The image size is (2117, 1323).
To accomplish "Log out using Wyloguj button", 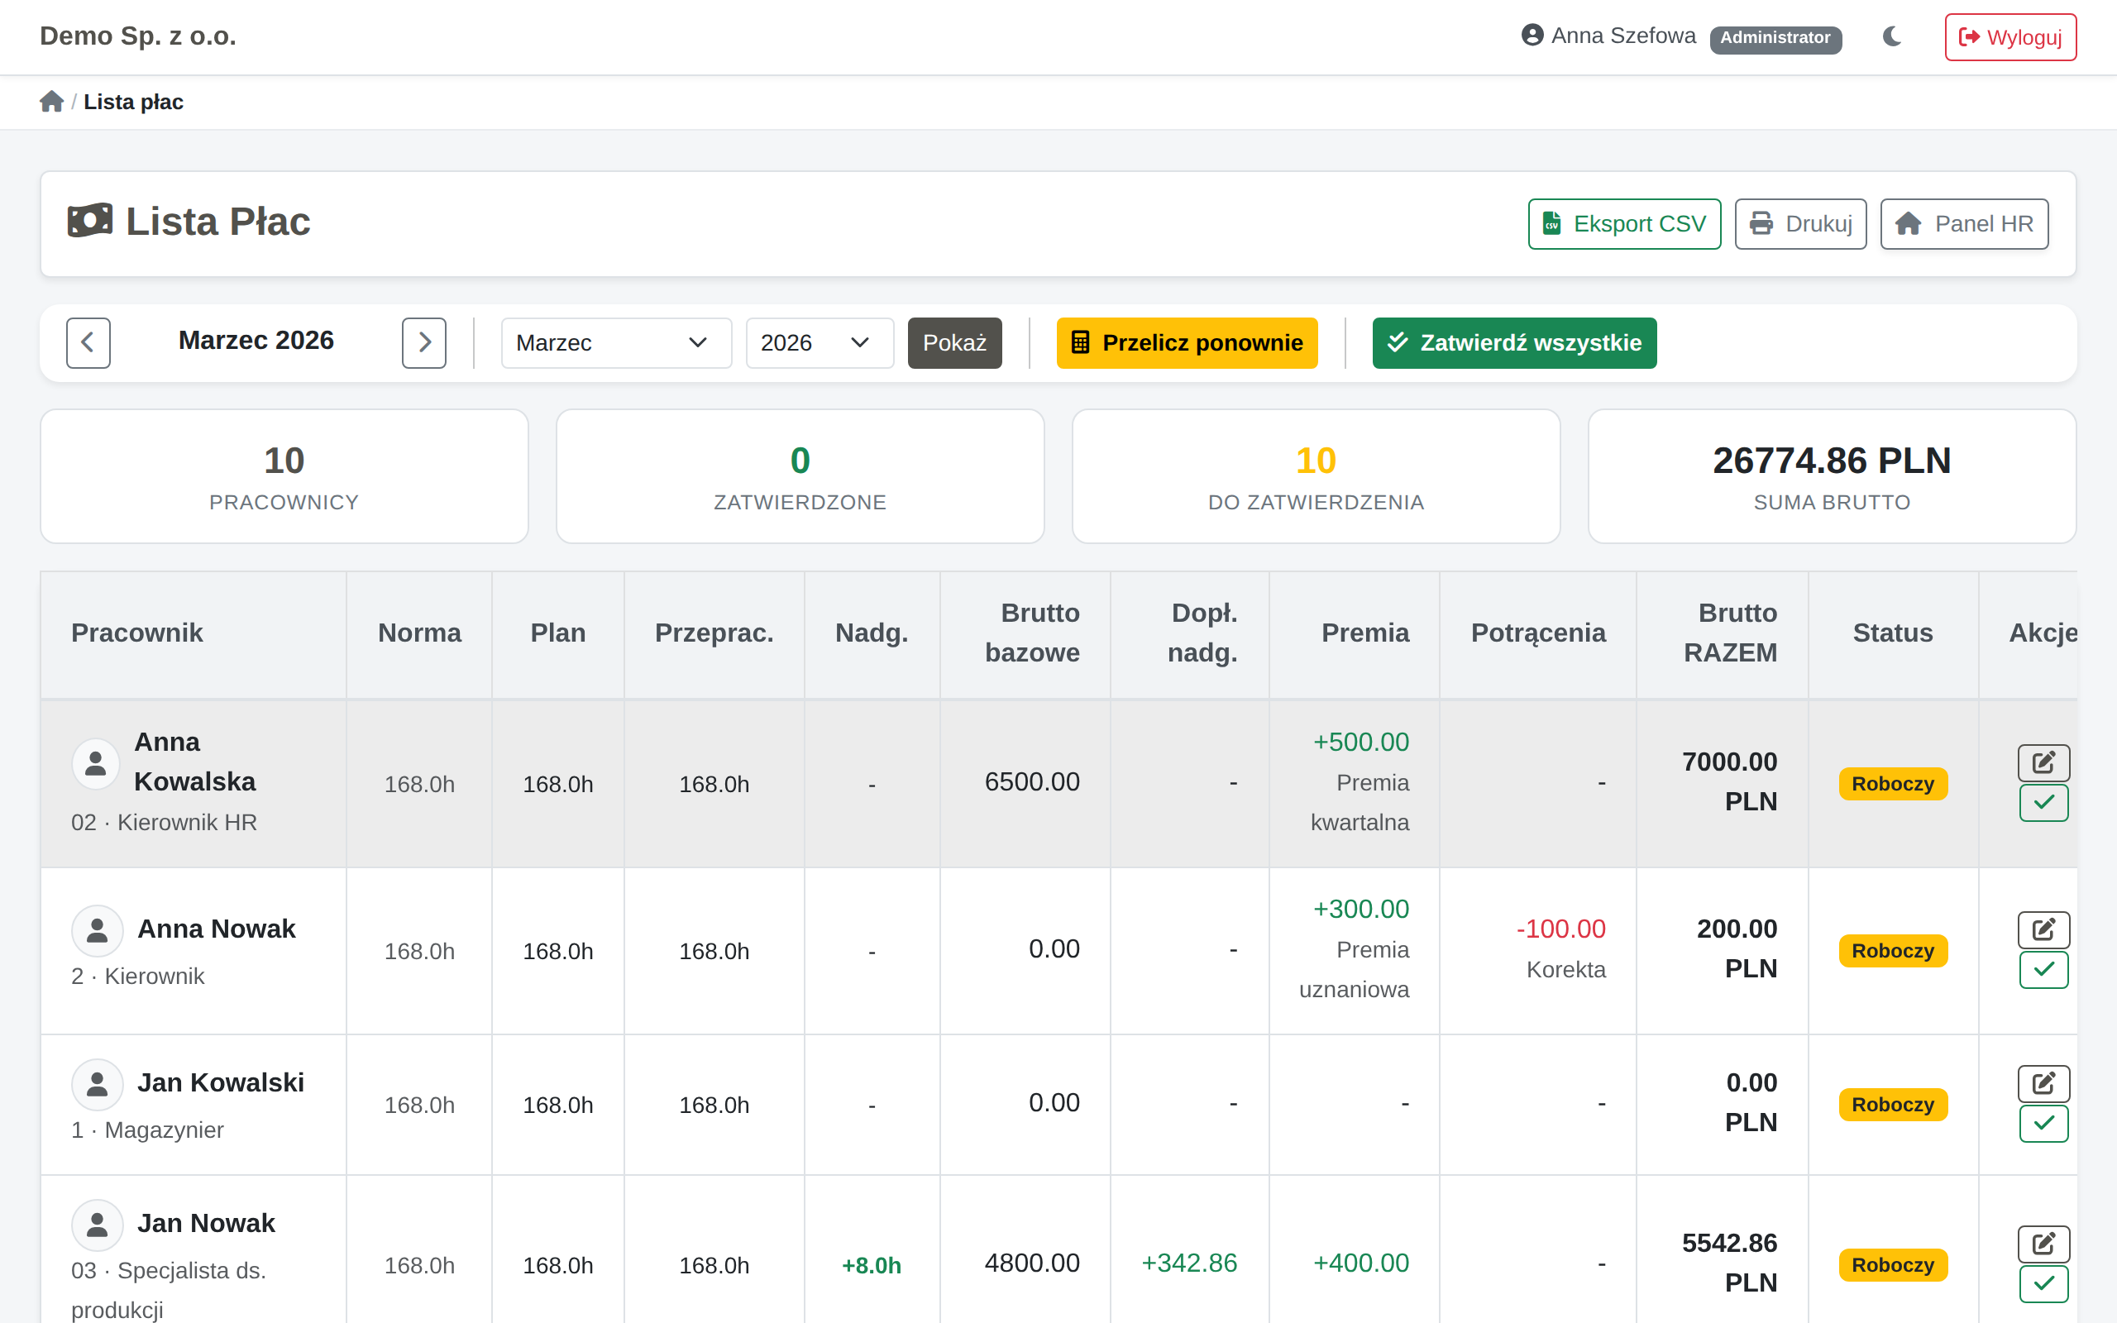I will (2010, 36).
